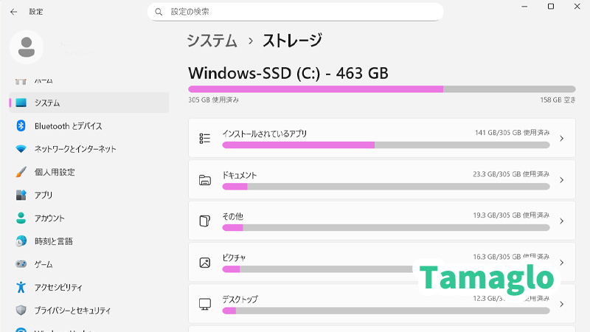Go to システム in the breadcrumb

pos(212,41)
